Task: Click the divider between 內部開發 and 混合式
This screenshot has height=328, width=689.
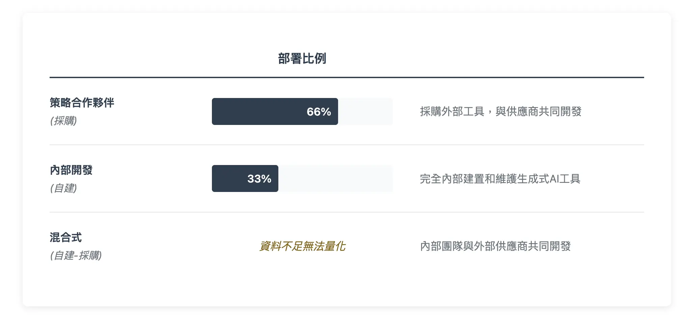Action: click(347, 212)
